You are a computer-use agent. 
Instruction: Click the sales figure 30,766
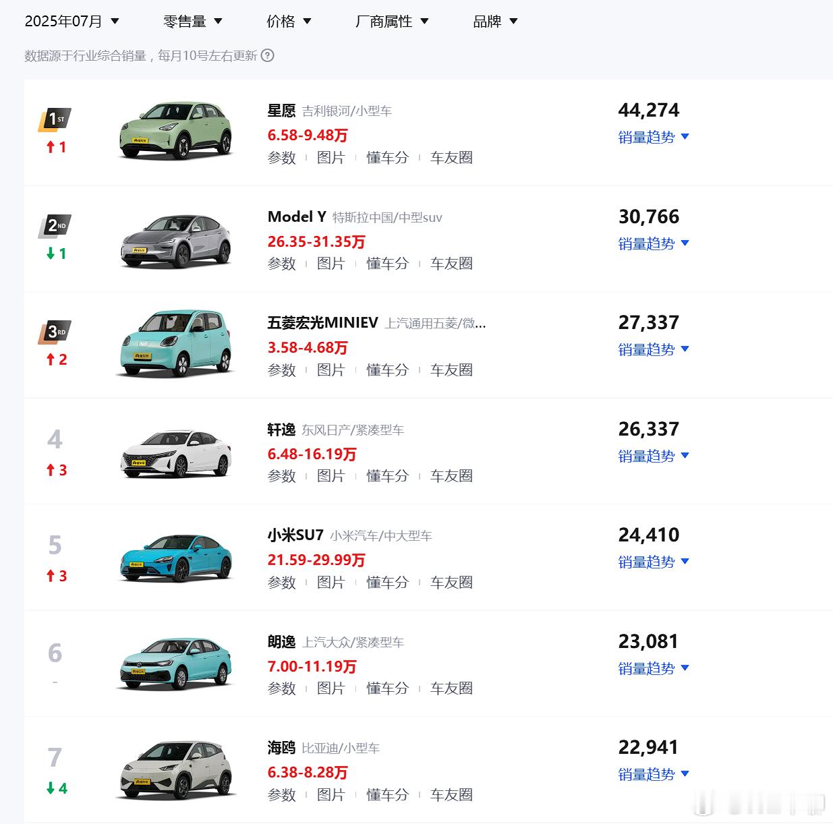[649, 216]
